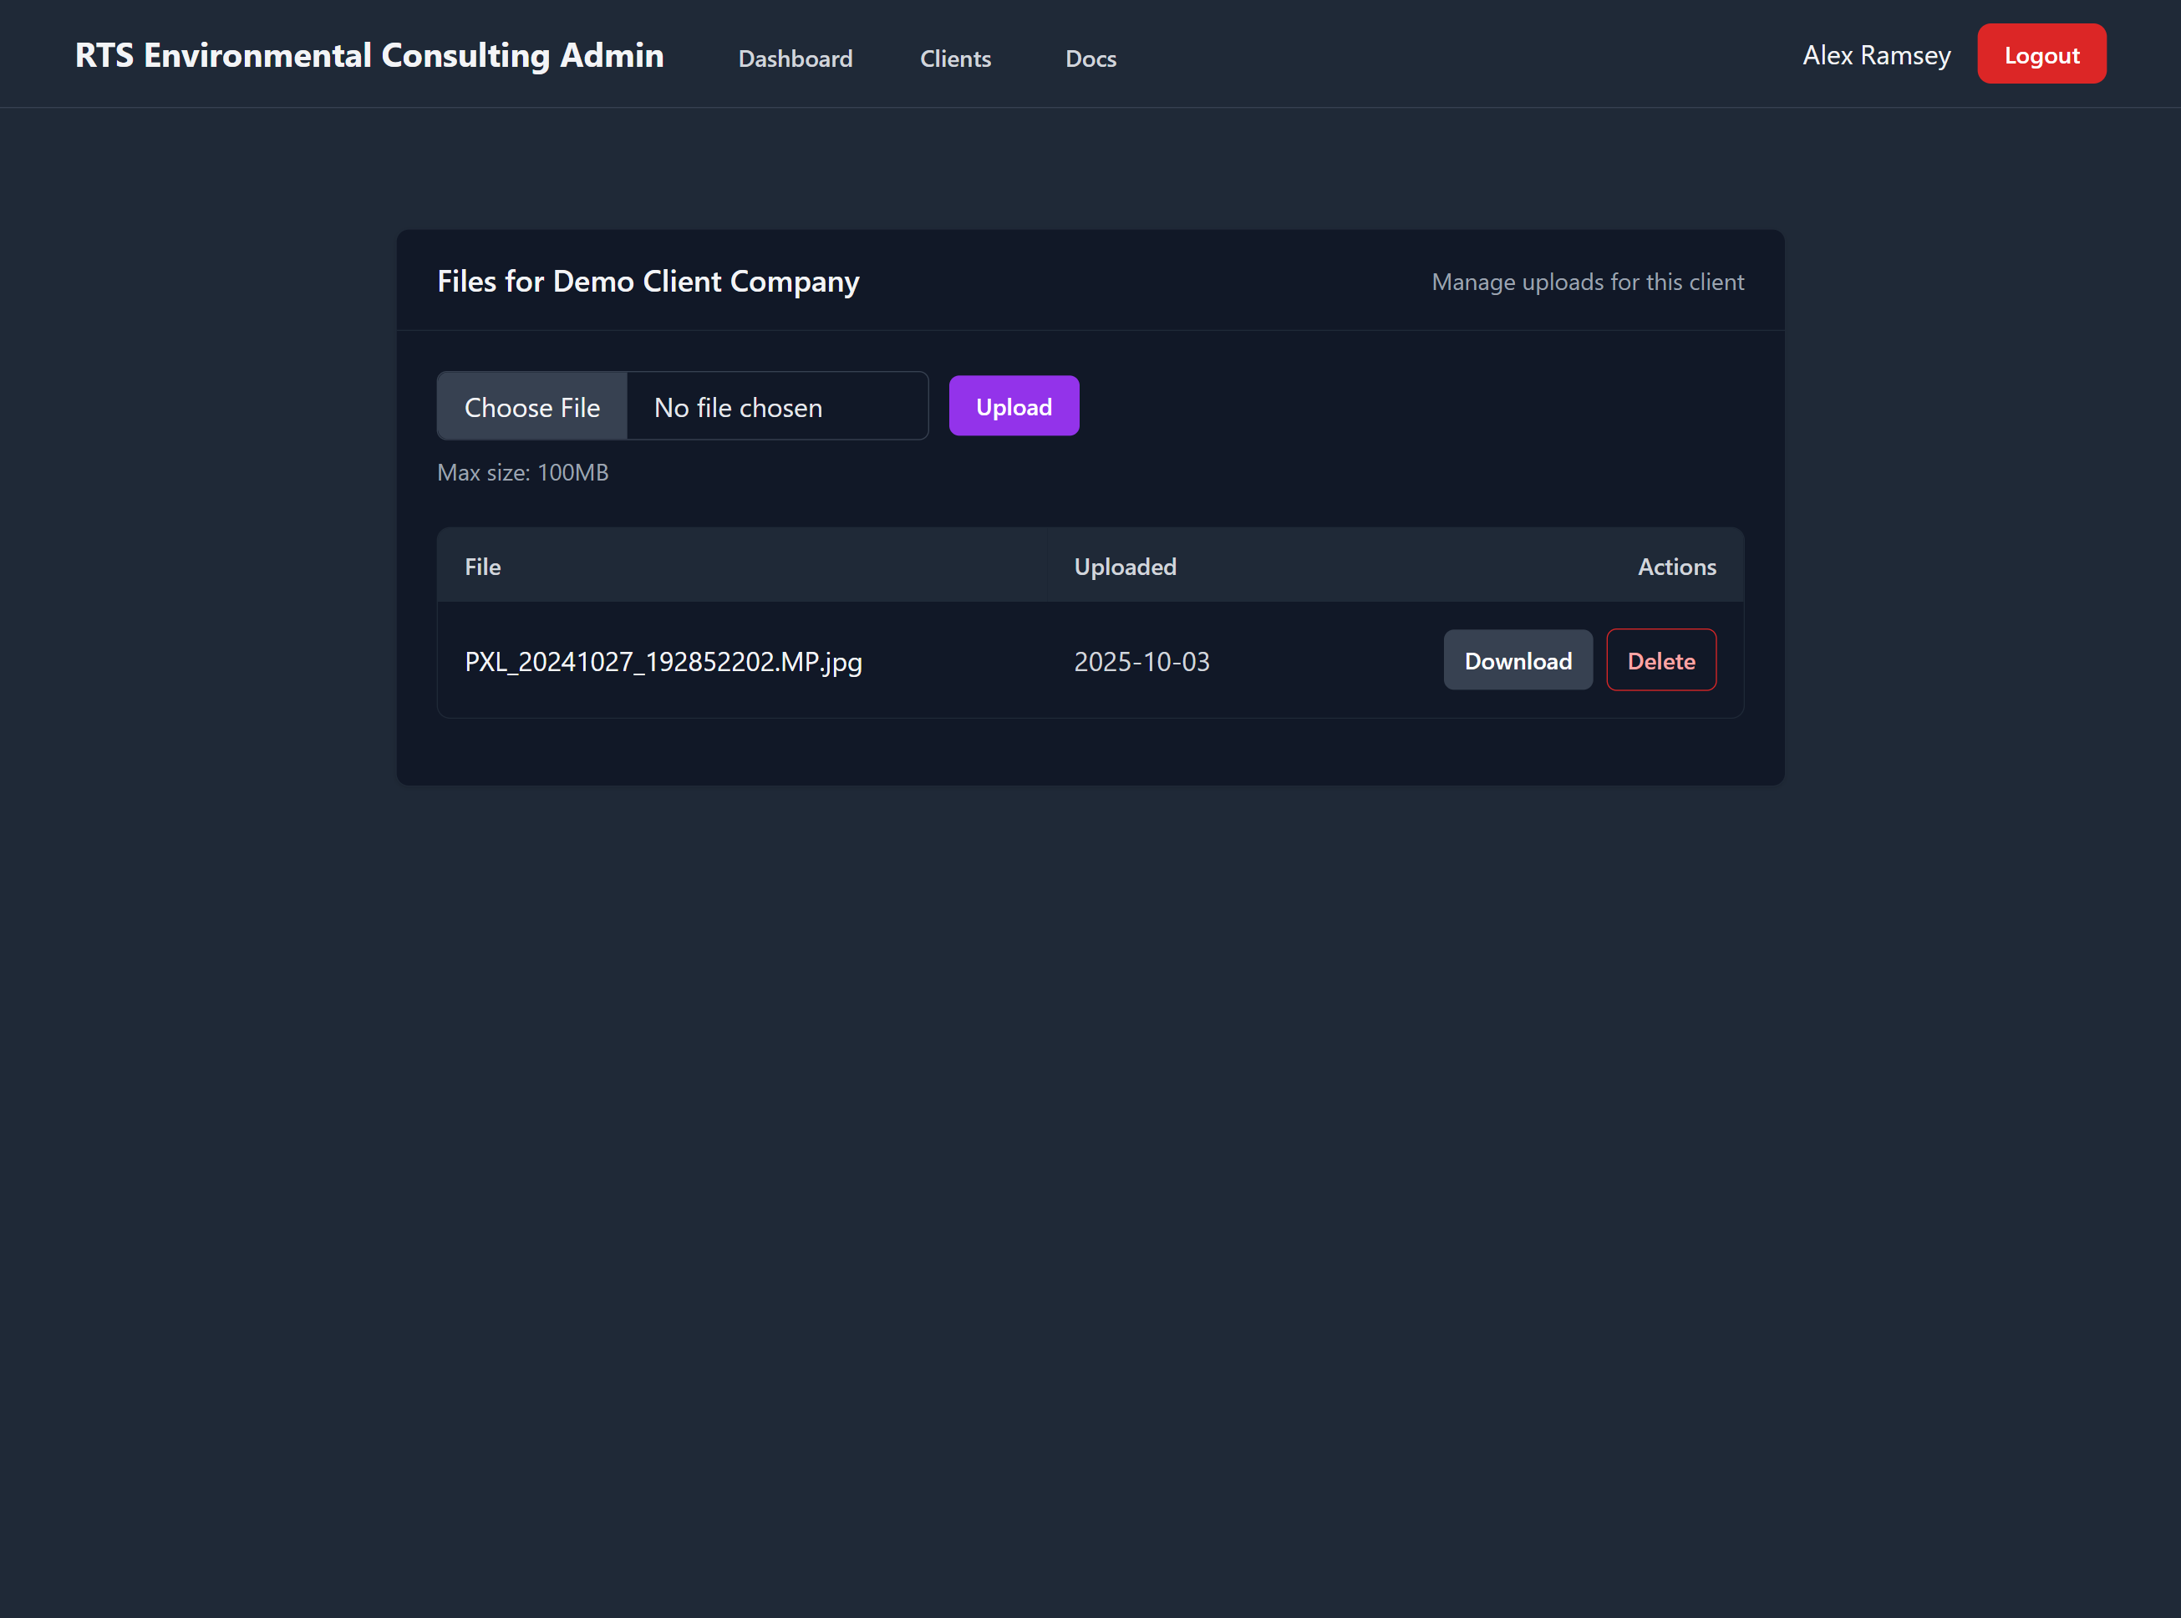Viewport: 2181px width, 1618px height.
Task: Select the PXL_20241027_192852202.MP.jpg filename
Action: click(x=663, y=662)
